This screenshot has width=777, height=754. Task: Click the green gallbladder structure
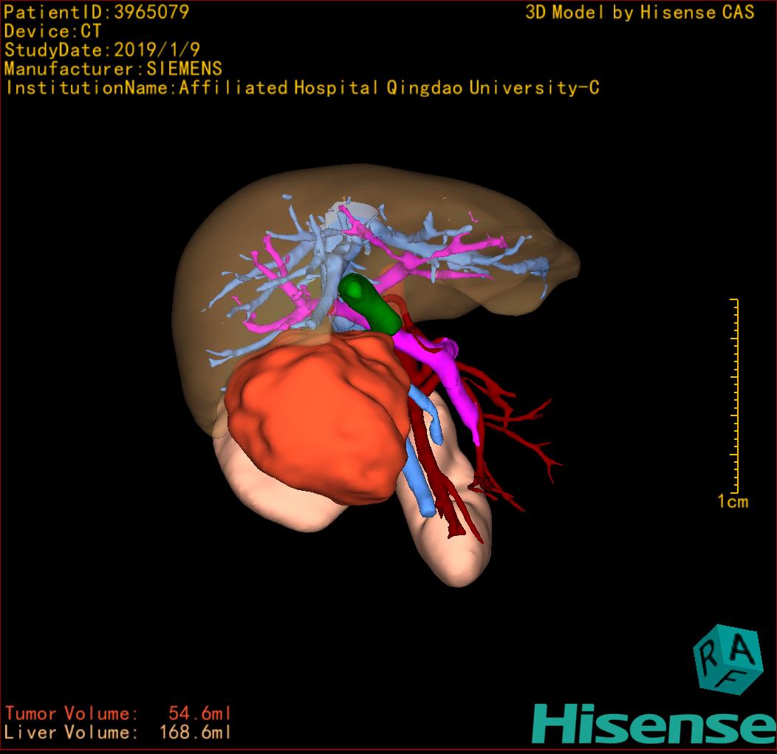(x=370, y=303)
